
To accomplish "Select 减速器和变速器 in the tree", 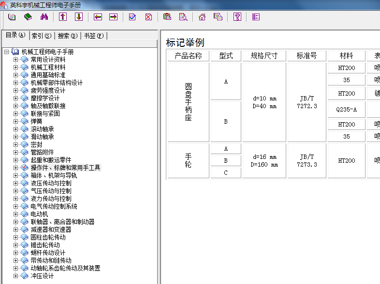I will coord(51,230).
